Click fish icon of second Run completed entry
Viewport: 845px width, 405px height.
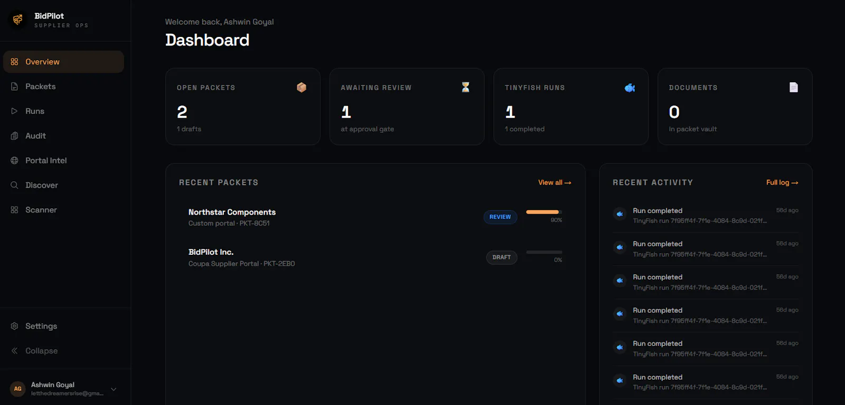(x=619, y=247)
